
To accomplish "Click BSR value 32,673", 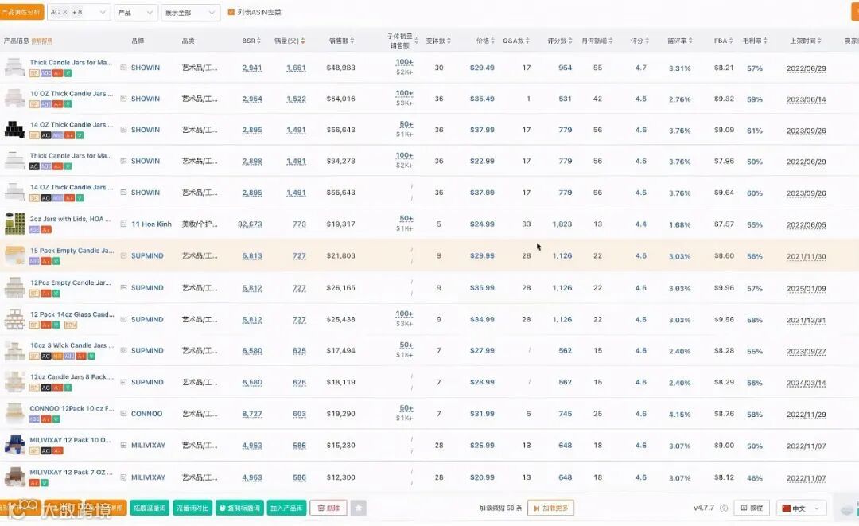I will click(x=250, y=224).
